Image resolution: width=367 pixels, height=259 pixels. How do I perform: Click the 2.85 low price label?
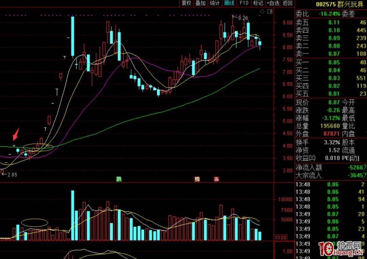click(x=12, y=174)
